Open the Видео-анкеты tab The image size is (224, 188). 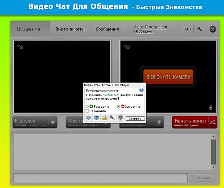pos(70,29)
